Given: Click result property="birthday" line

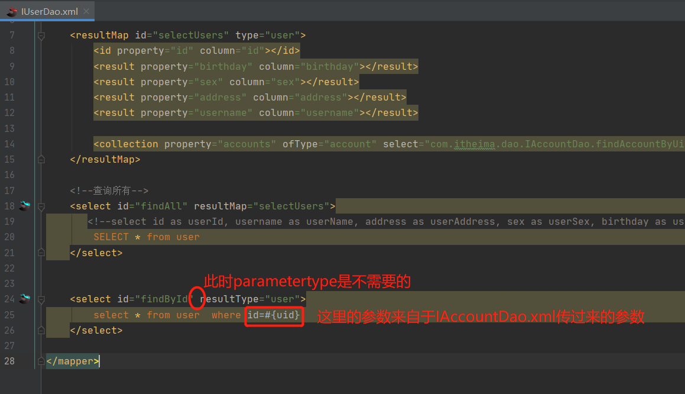Looking at the screenshot, I should point(255,66).
